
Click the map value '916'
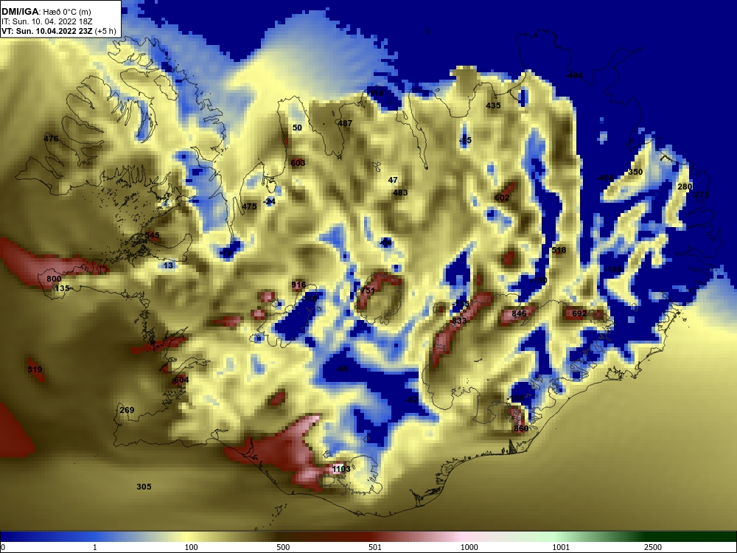click(x=298, y=285)
